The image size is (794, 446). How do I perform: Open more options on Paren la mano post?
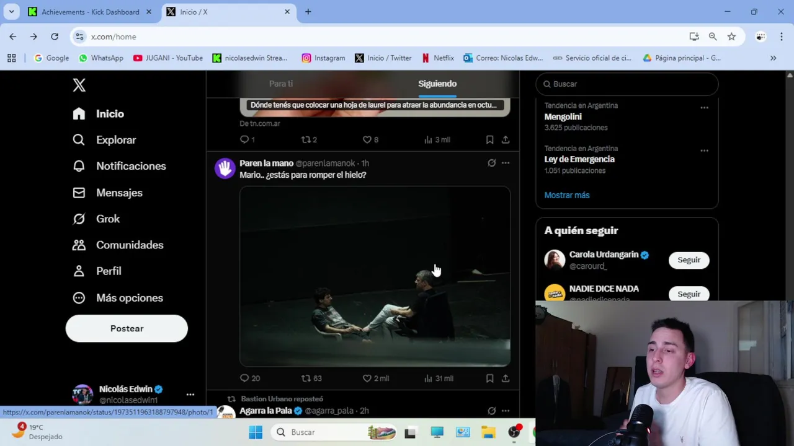pos(506,163)
